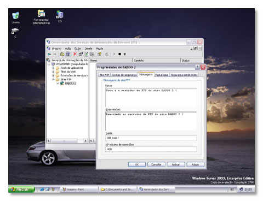Expand the Pools de aplicativos node

point(53,68)
